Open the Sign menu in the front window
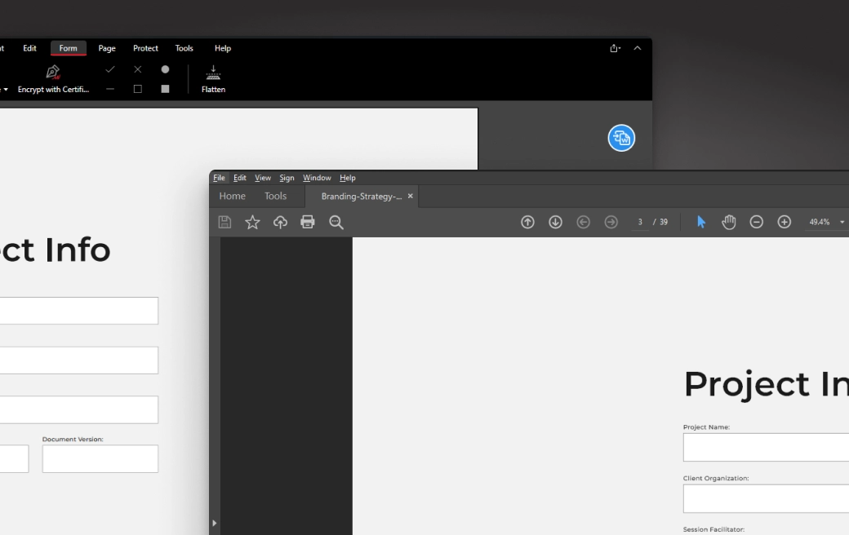Screen dimensions: 849x535 coord(287,178)
